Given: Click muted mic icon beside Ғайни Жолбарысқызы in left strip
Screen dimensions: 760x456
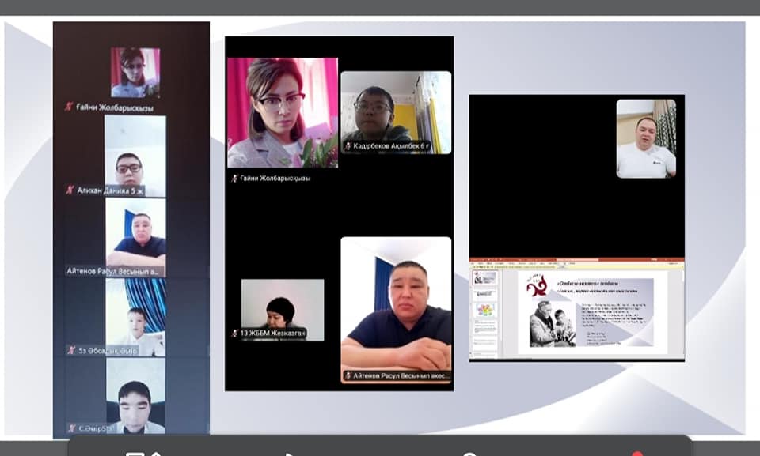Looking at the screenshot, I should [x=69, y=107].
